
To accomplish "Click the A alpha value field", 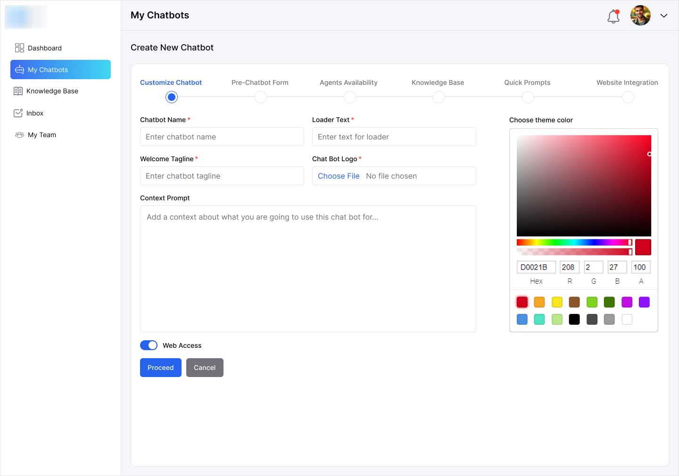I will tap(641, 267).
